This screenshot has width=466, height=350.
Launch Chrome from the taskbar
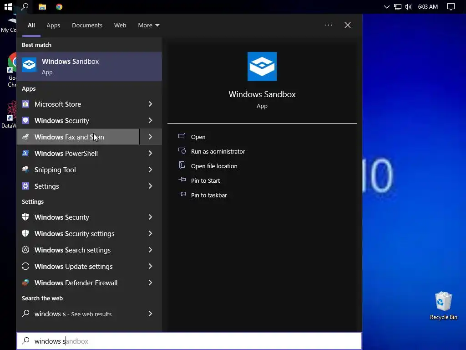click(x=59, y=6)
